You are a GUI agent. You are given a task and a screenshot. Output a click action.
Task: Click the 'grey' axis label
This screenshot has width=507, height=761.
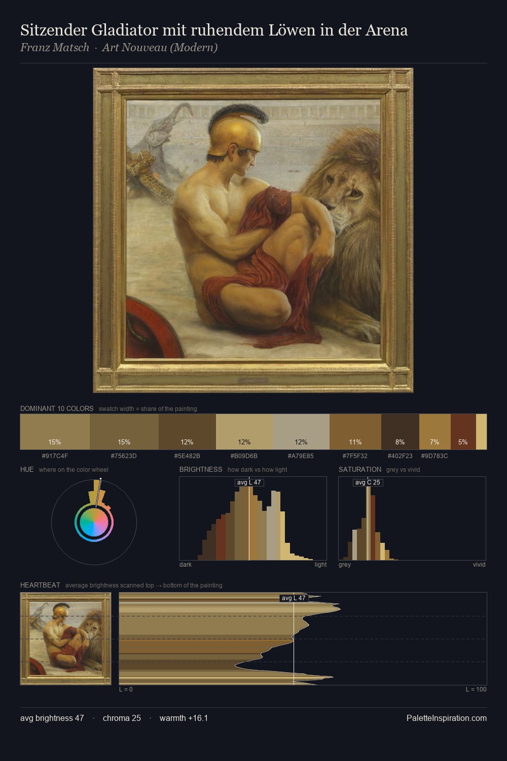click(x=345, y=564)
